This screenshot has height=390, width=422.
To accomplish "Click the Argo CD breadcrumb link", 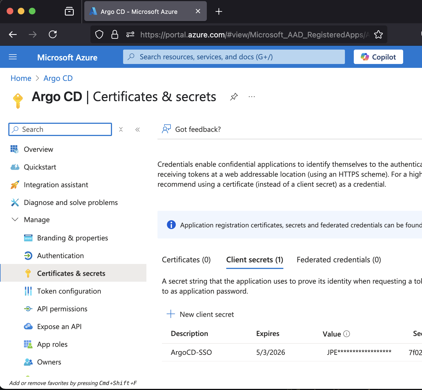I will tap(58, 78).
